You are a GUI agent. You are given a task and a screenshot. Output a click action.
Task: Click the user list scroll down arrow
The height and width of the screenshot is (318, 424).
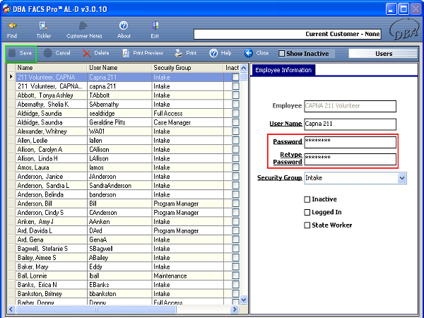(x=243, y=300)
